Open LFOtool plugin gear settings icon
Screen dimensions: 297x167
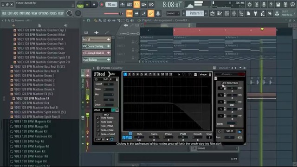point(98,68)
